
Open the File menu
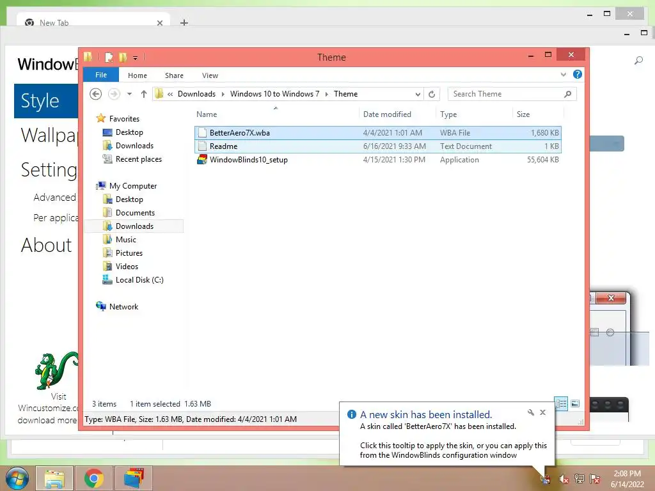(x=101, y=75)
